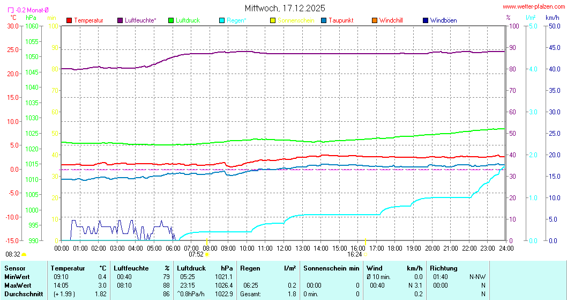Image resolution: width=567 pixels, height=300 pixels.
Task: Select the sunset marker at 16:24
Action: 365,254
